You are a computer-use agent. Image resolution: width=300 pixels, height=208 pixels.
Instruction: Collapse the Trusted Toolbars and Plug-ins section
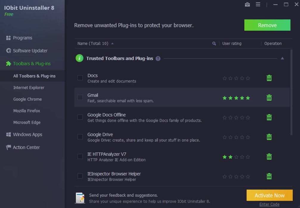pyautogui.click(x=282, y=58)
